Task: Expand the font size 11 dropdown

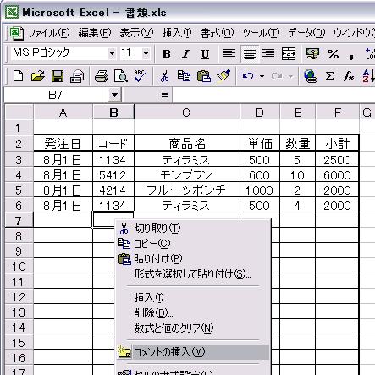Action: point(146,53)
